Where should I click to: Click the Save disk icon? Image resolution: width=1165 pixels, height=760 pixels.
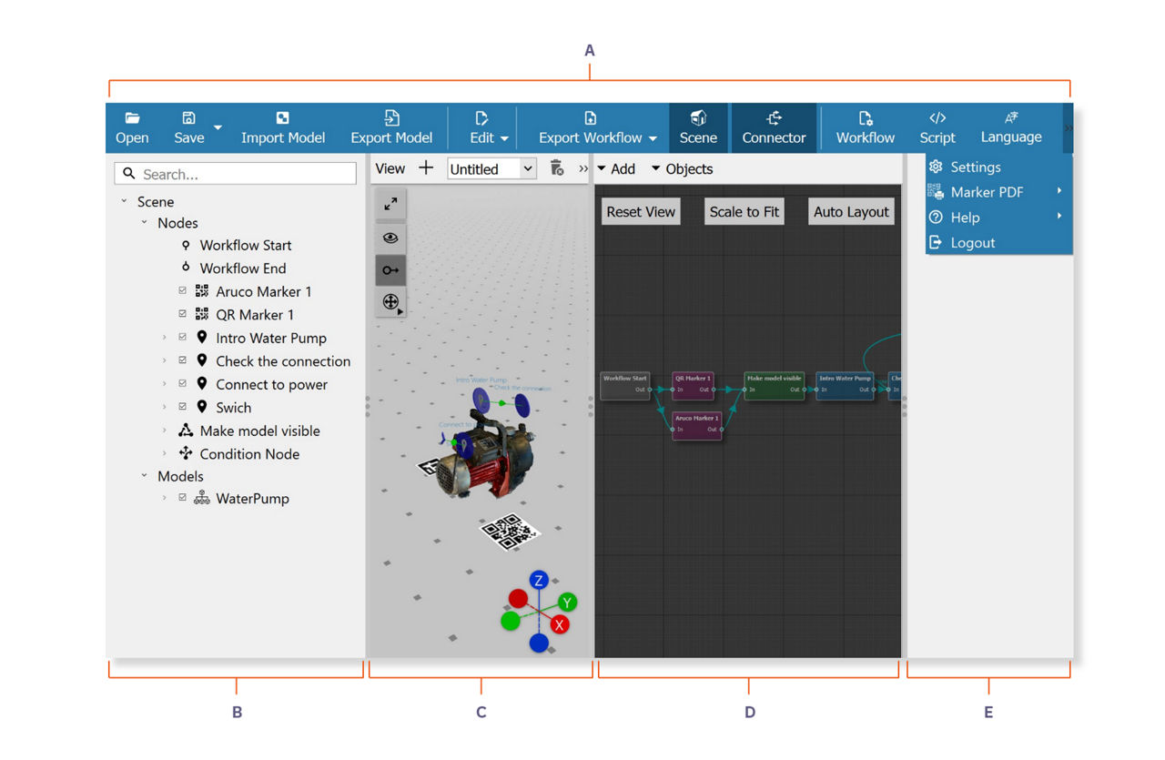188,118
